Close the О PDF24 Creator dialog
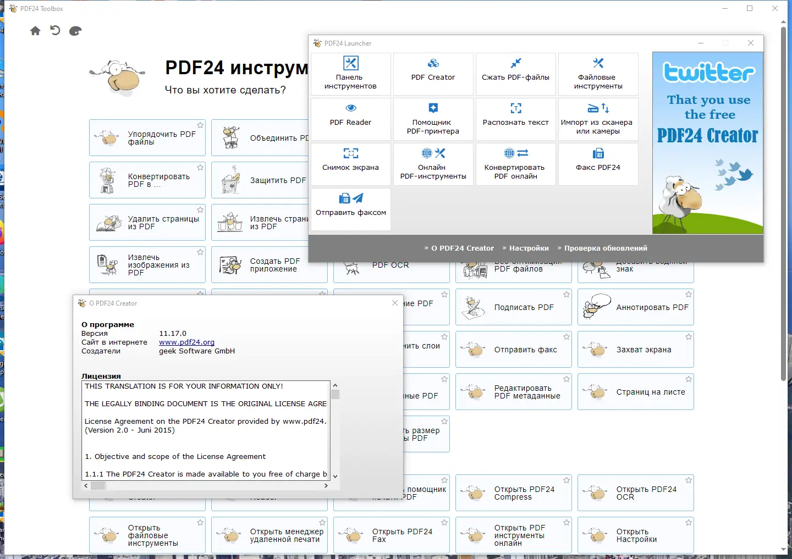Screen dimensions: 792x559 [395, 303]
